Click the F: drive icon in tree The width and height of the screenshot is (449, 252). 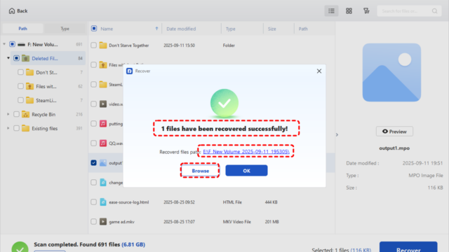[21, 45]
